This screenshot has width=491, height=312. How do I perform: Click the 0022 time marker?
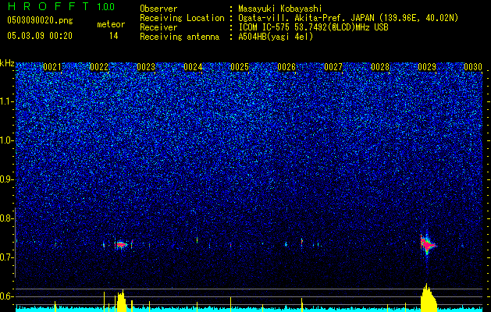tap(99, 67)
